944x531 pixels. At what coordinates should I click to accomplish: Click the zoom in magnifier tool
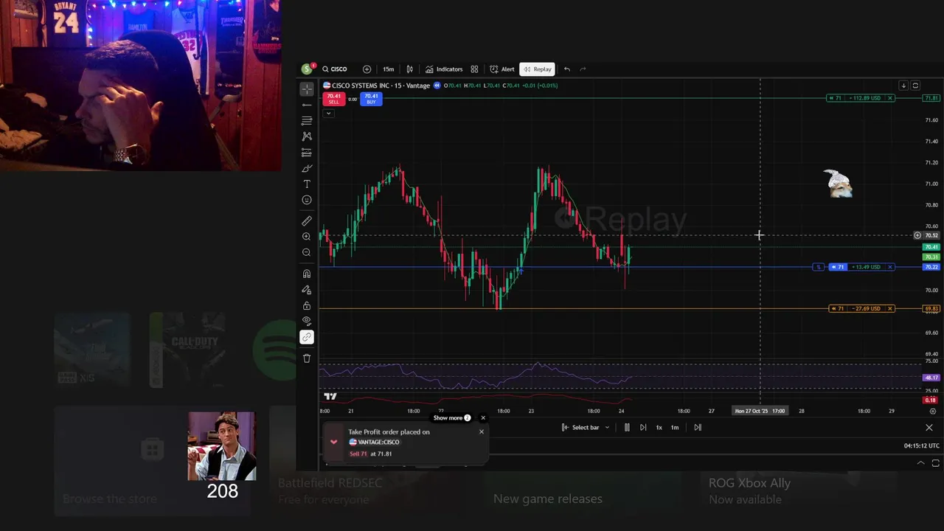(x=307, y=237)
